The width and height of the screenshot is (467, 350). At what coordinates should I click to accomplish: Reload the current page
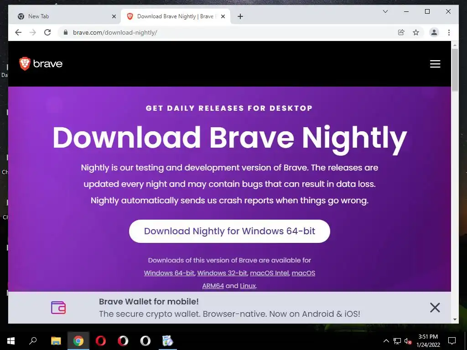[x=47, y=32]
